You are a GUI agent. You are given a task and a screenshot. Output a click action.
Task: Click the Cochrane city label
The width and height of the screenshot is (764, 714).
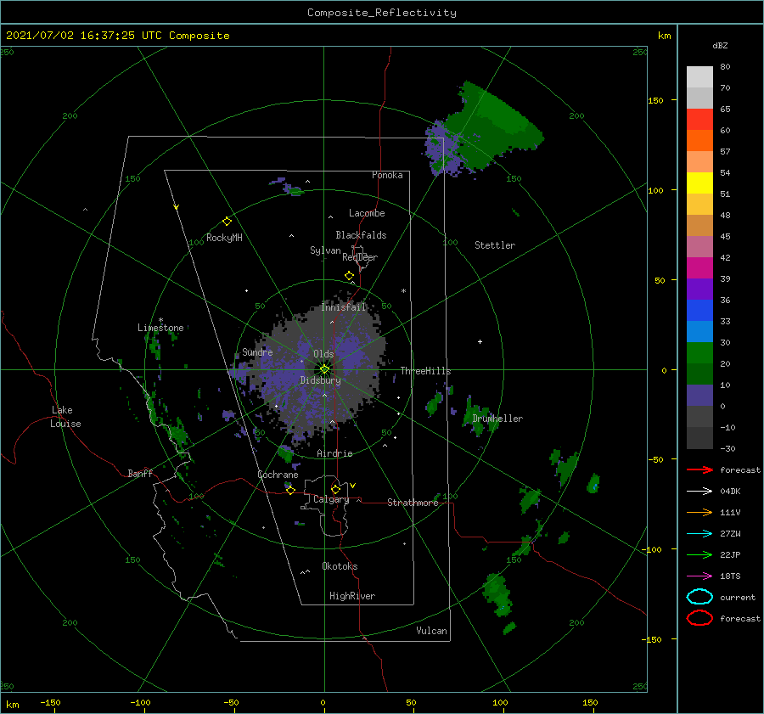tap(278, 475)
